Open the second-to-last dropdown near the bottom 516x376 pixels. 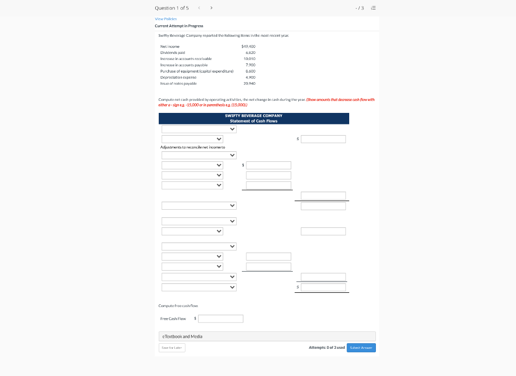coord(199,276)
